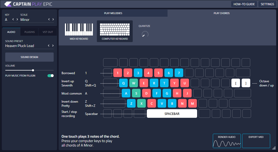
Task: Select previous scale with left arrow
Action: click(x=49, y=19)
